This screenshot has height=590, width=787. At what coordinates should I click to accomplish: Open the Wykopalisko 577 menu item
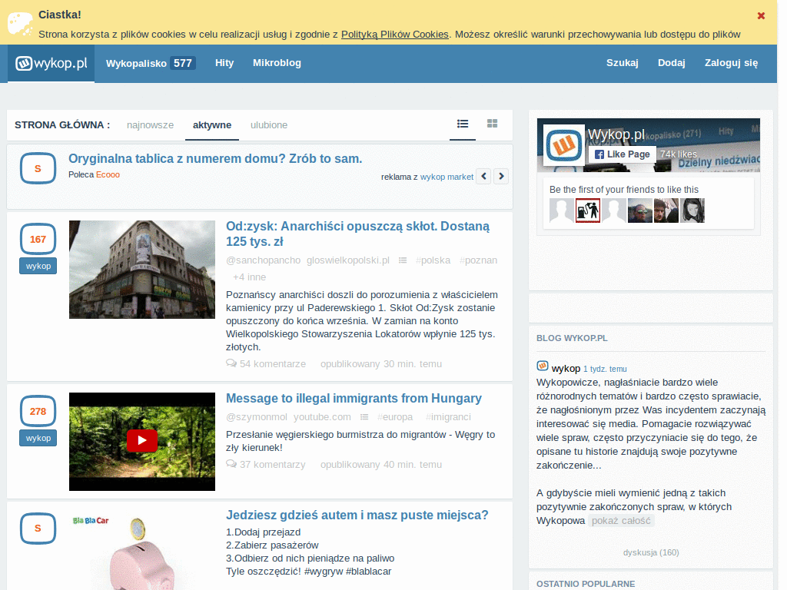pyautogui.click(x=151, y=63)
